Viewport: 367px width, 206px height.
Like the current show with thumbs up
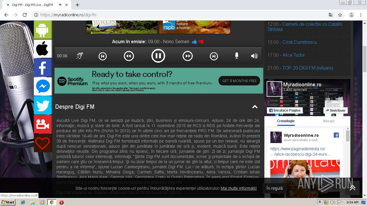point(195,42)
